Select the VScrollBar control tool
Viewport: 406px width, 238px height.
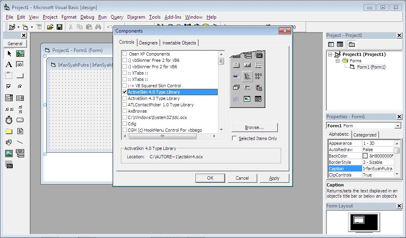click(x=20, y=109)
